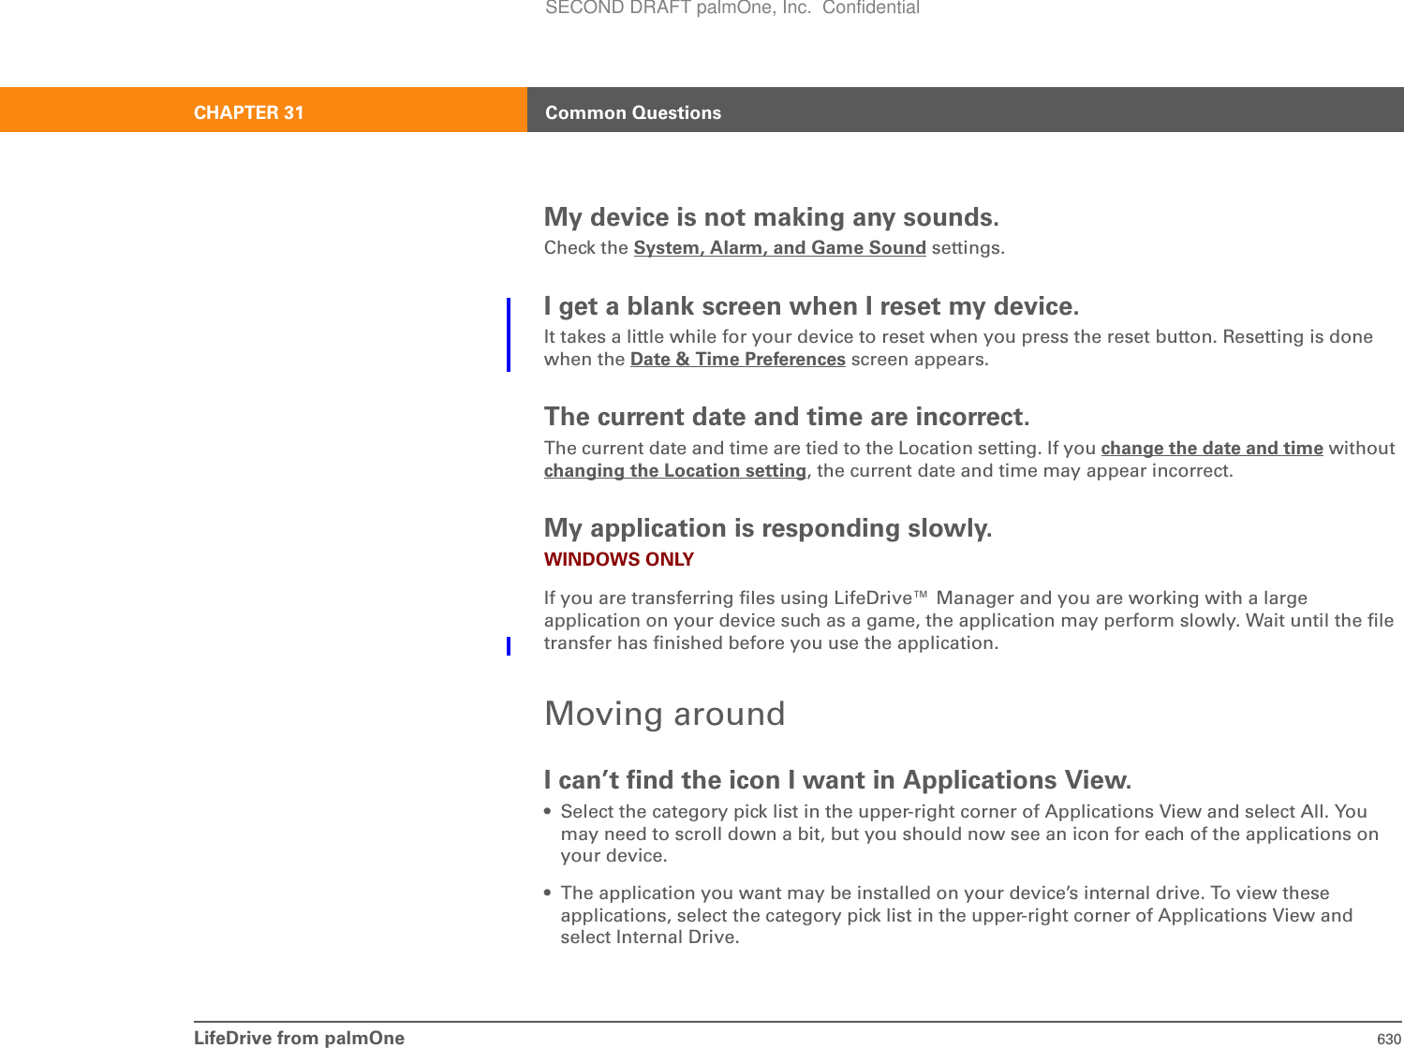Select heading My device is not making any sounds

[x=772, y=217]
